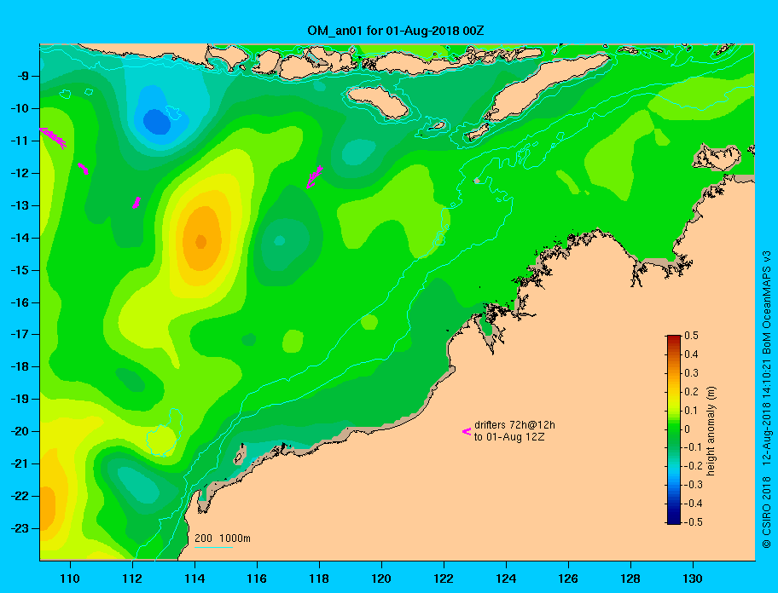The height and width of the screenshot is (593, 778).
Task: Click the magenta drifter track near 118E, 12S
Action: [x=315, y=177]
